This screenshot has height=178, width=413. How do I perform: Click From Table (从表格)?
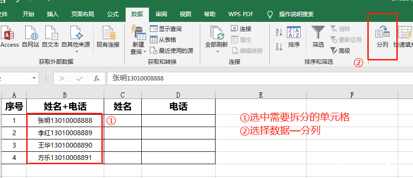163,40
